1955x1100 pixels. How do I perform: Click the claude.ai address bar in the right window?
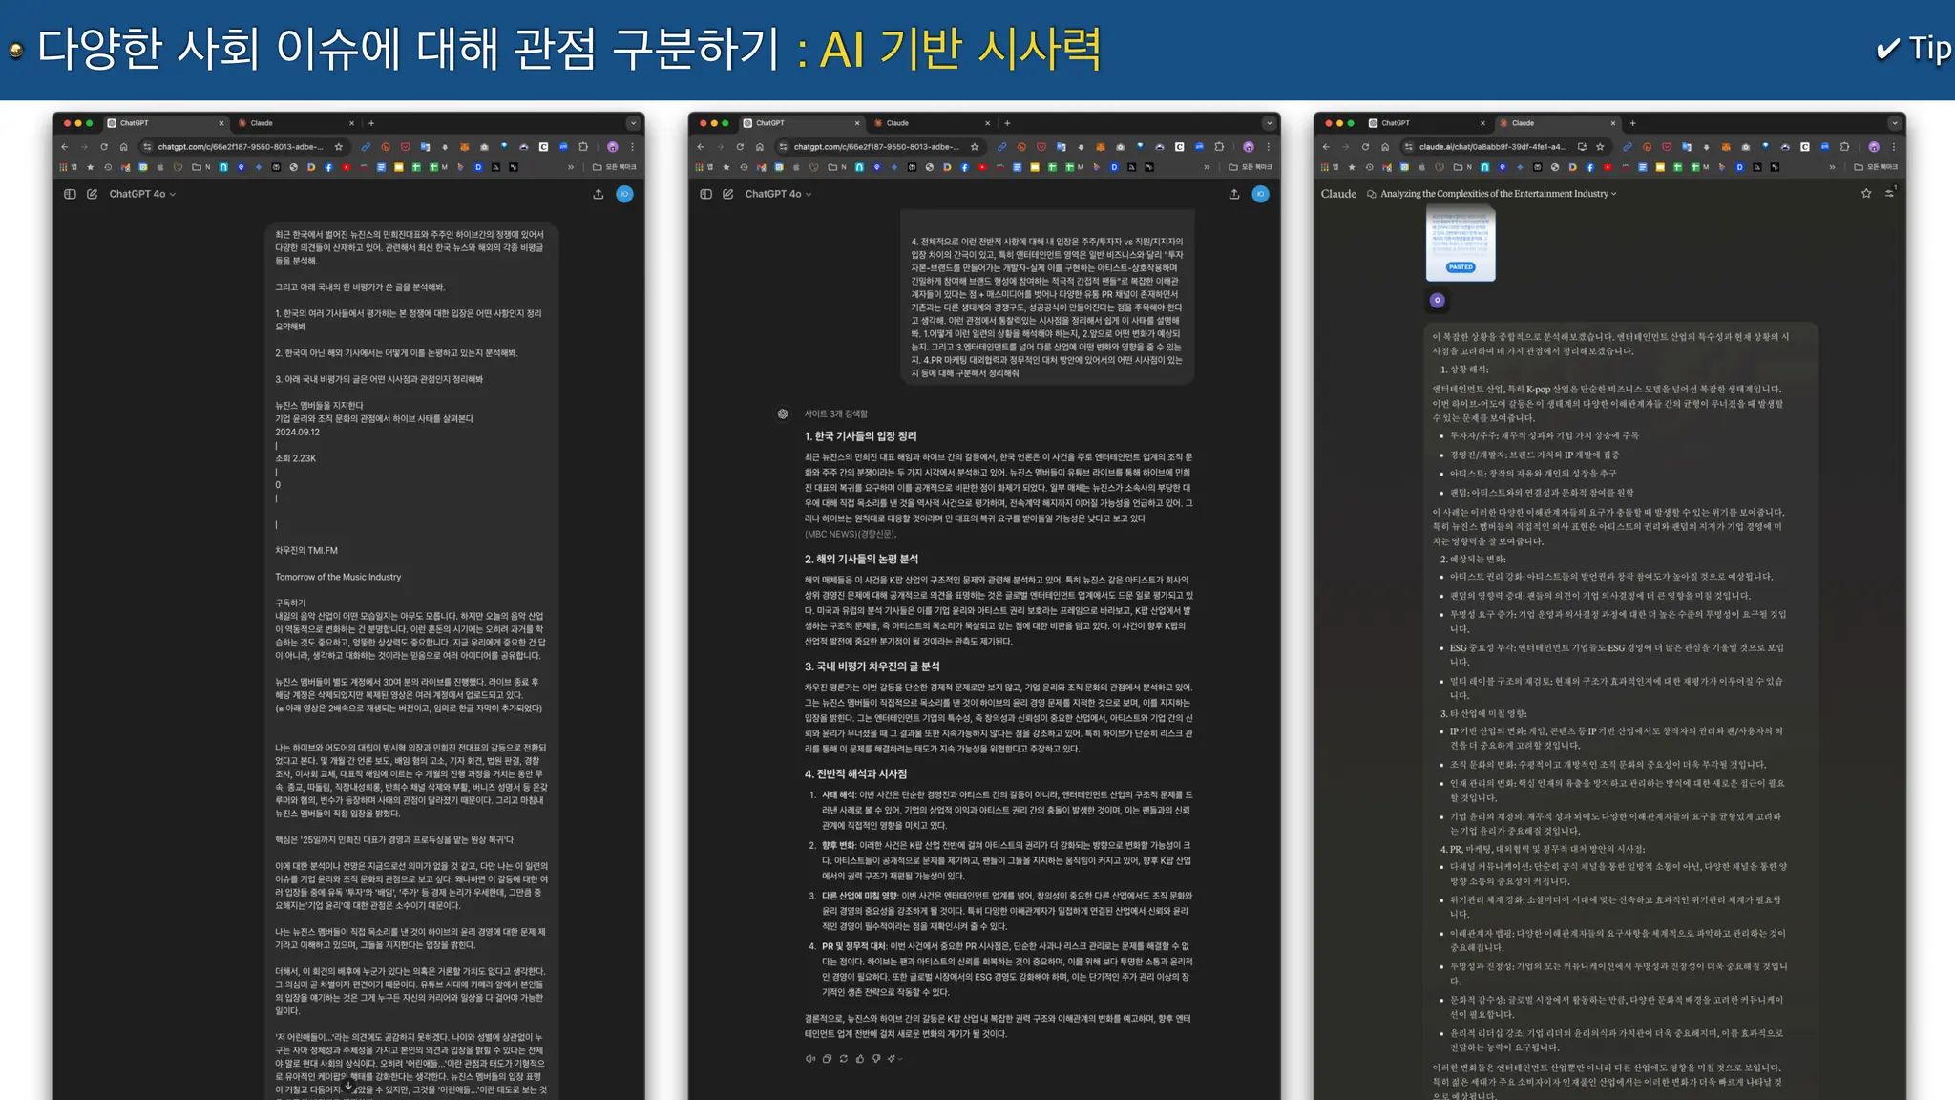tap(1493, 147)
